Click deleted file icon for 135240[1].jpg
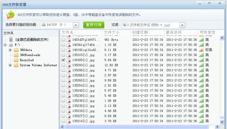The width and height of the screenshot is (227, 129). point(69,91)
